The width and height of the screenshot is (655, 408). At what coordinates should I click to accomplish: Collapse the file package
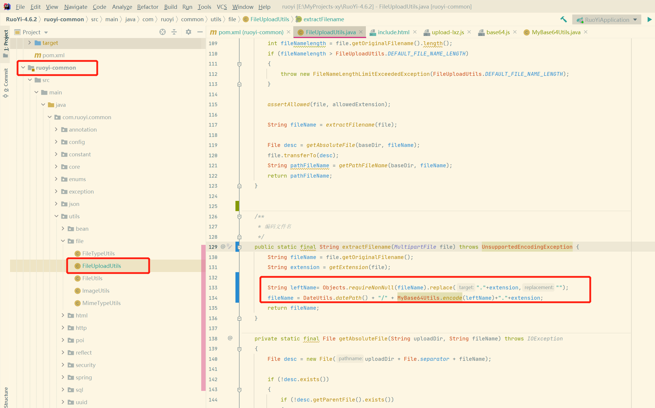(x=63, y=241)
